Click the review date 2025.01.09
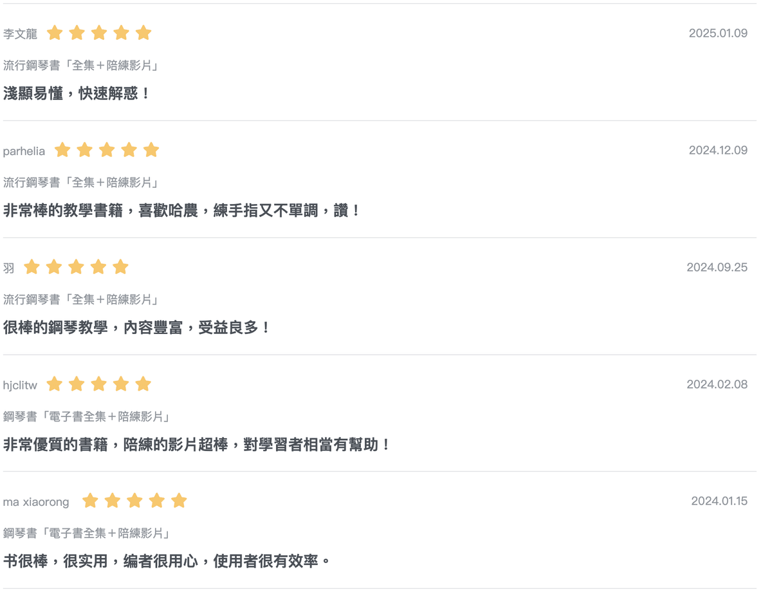Image resolution: width=772 pixels, height=592 pixels. point(718,33)
